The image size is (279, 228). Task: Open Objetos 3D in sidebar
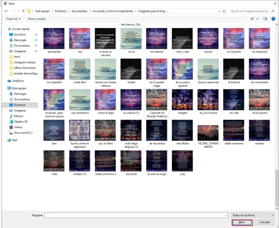click(x=21, y=122)
